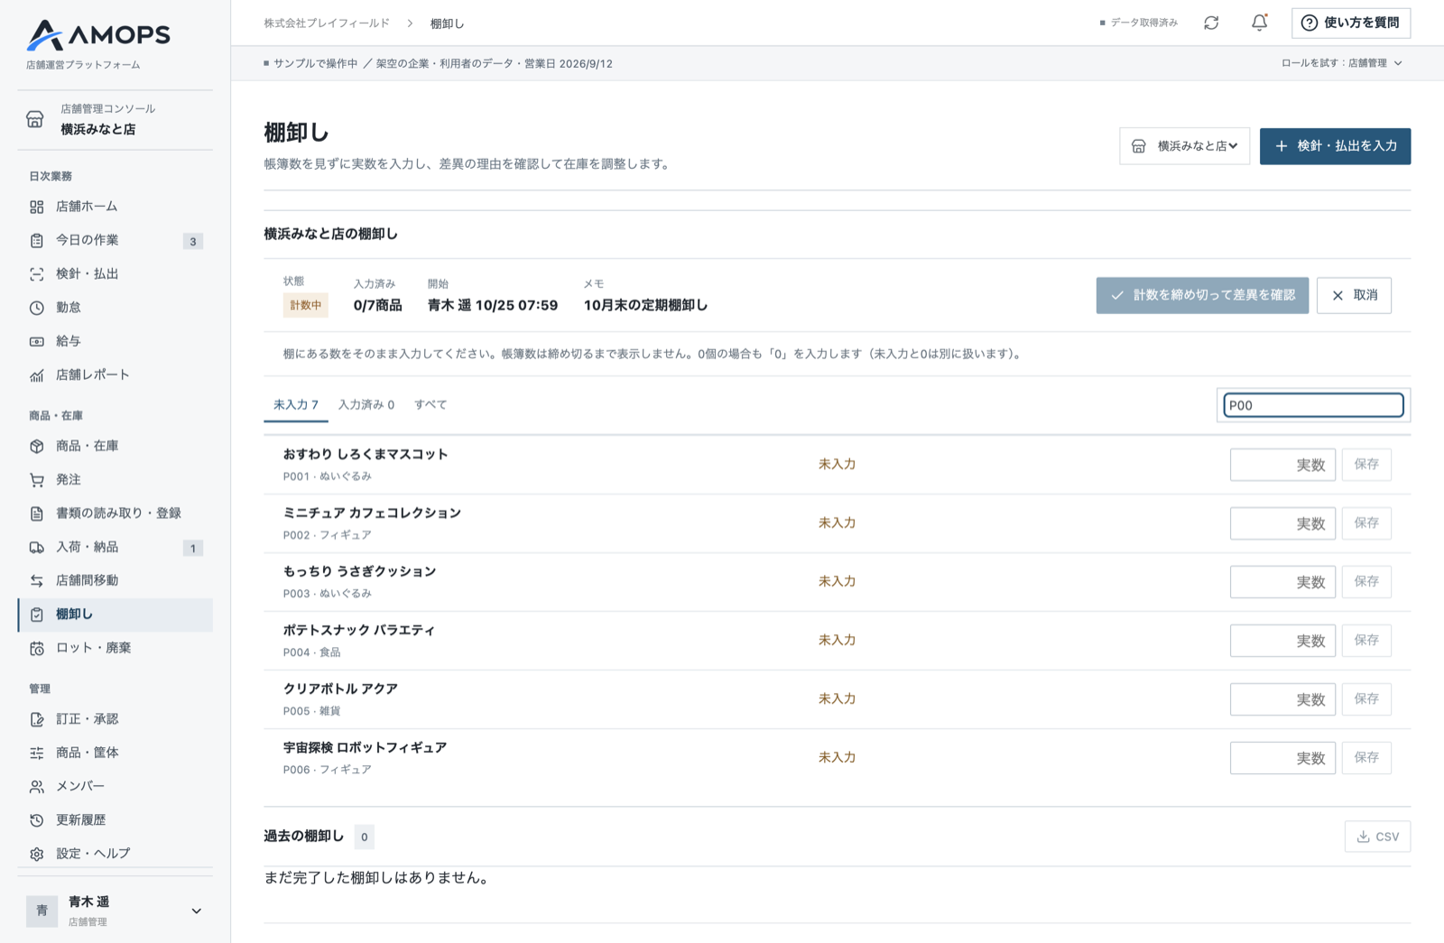
Task: Switch to the 入力済み 0 tab
Action: (366, 405)
